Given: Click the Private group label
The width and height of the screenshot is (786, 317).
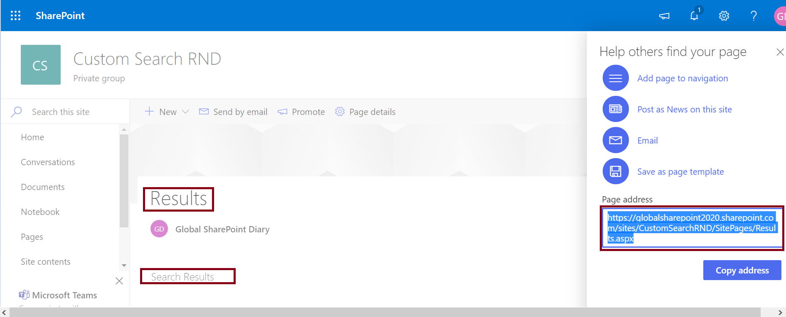Looking at the screenshot, I should pos(99,78).
